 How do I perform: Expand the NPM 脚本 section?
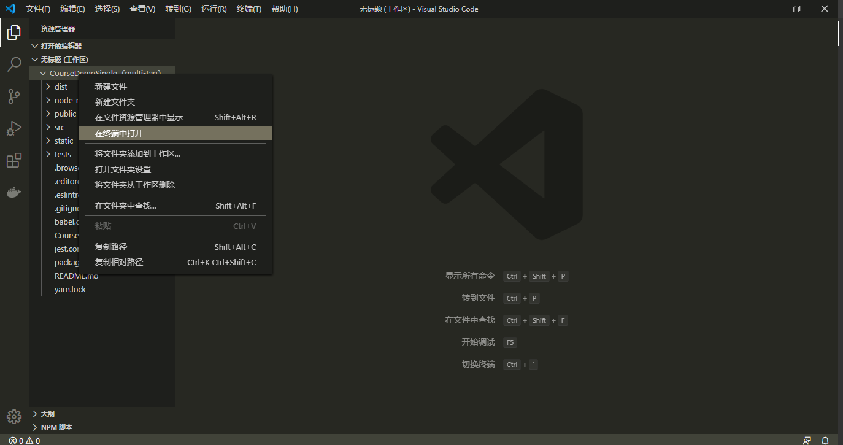pos(35,427)
